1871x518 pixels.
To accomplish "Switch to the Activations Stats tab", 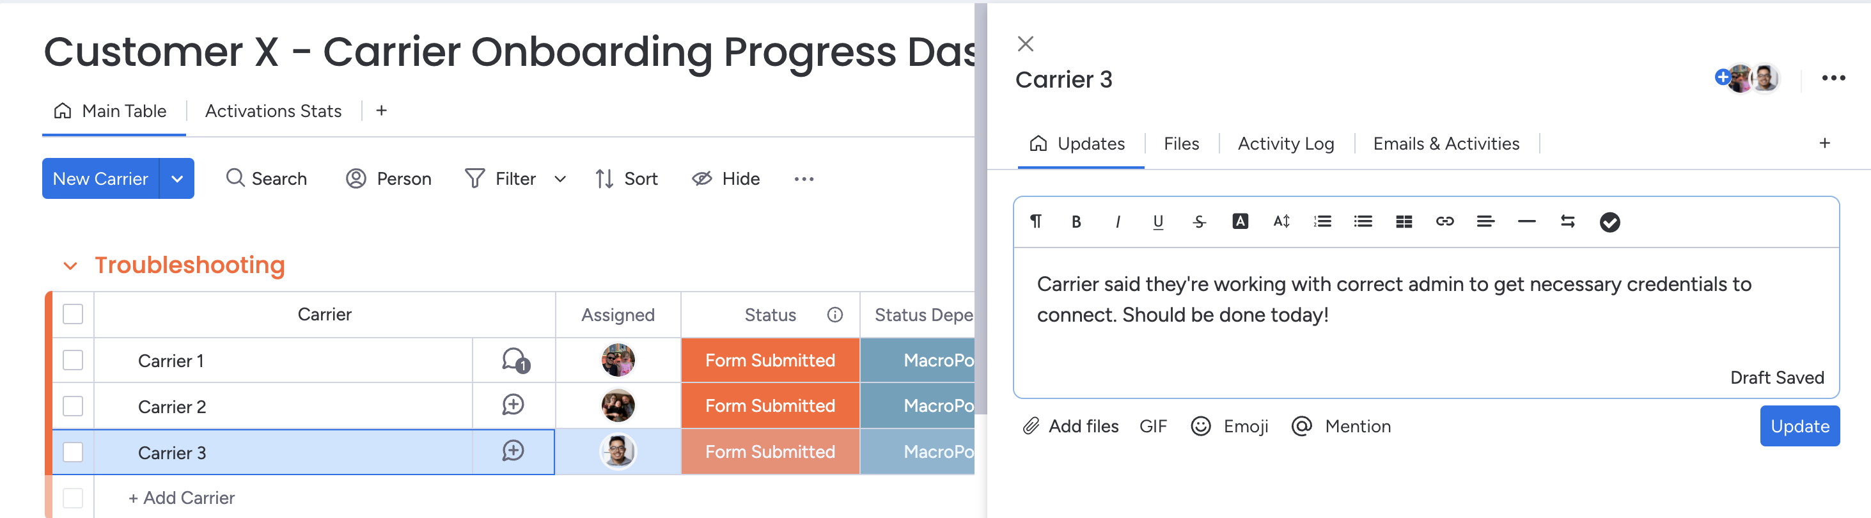I will point(273,111).
